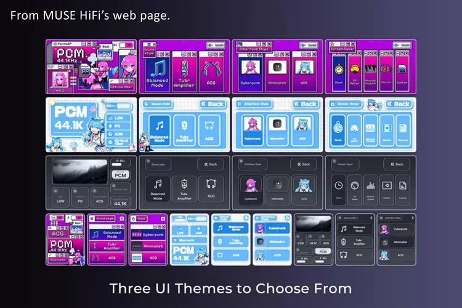Open Optical fiber window on purple home screen
Image resolution: width=462 pixels, height=308 pixels.
121,84
